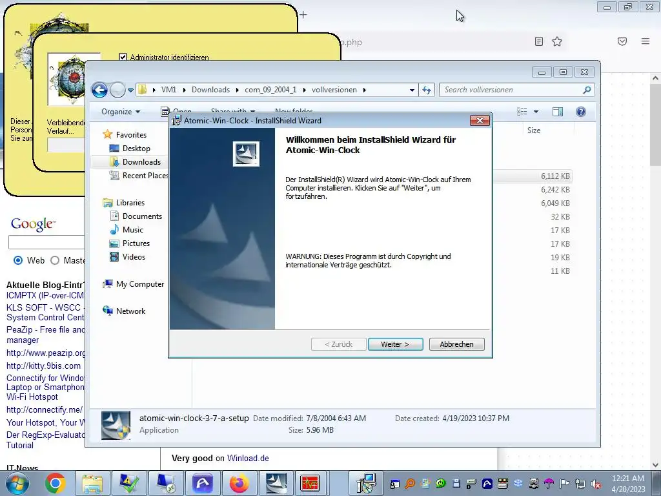Open Music library
Viewport: 661px width, 496px height.
point(133,230)
